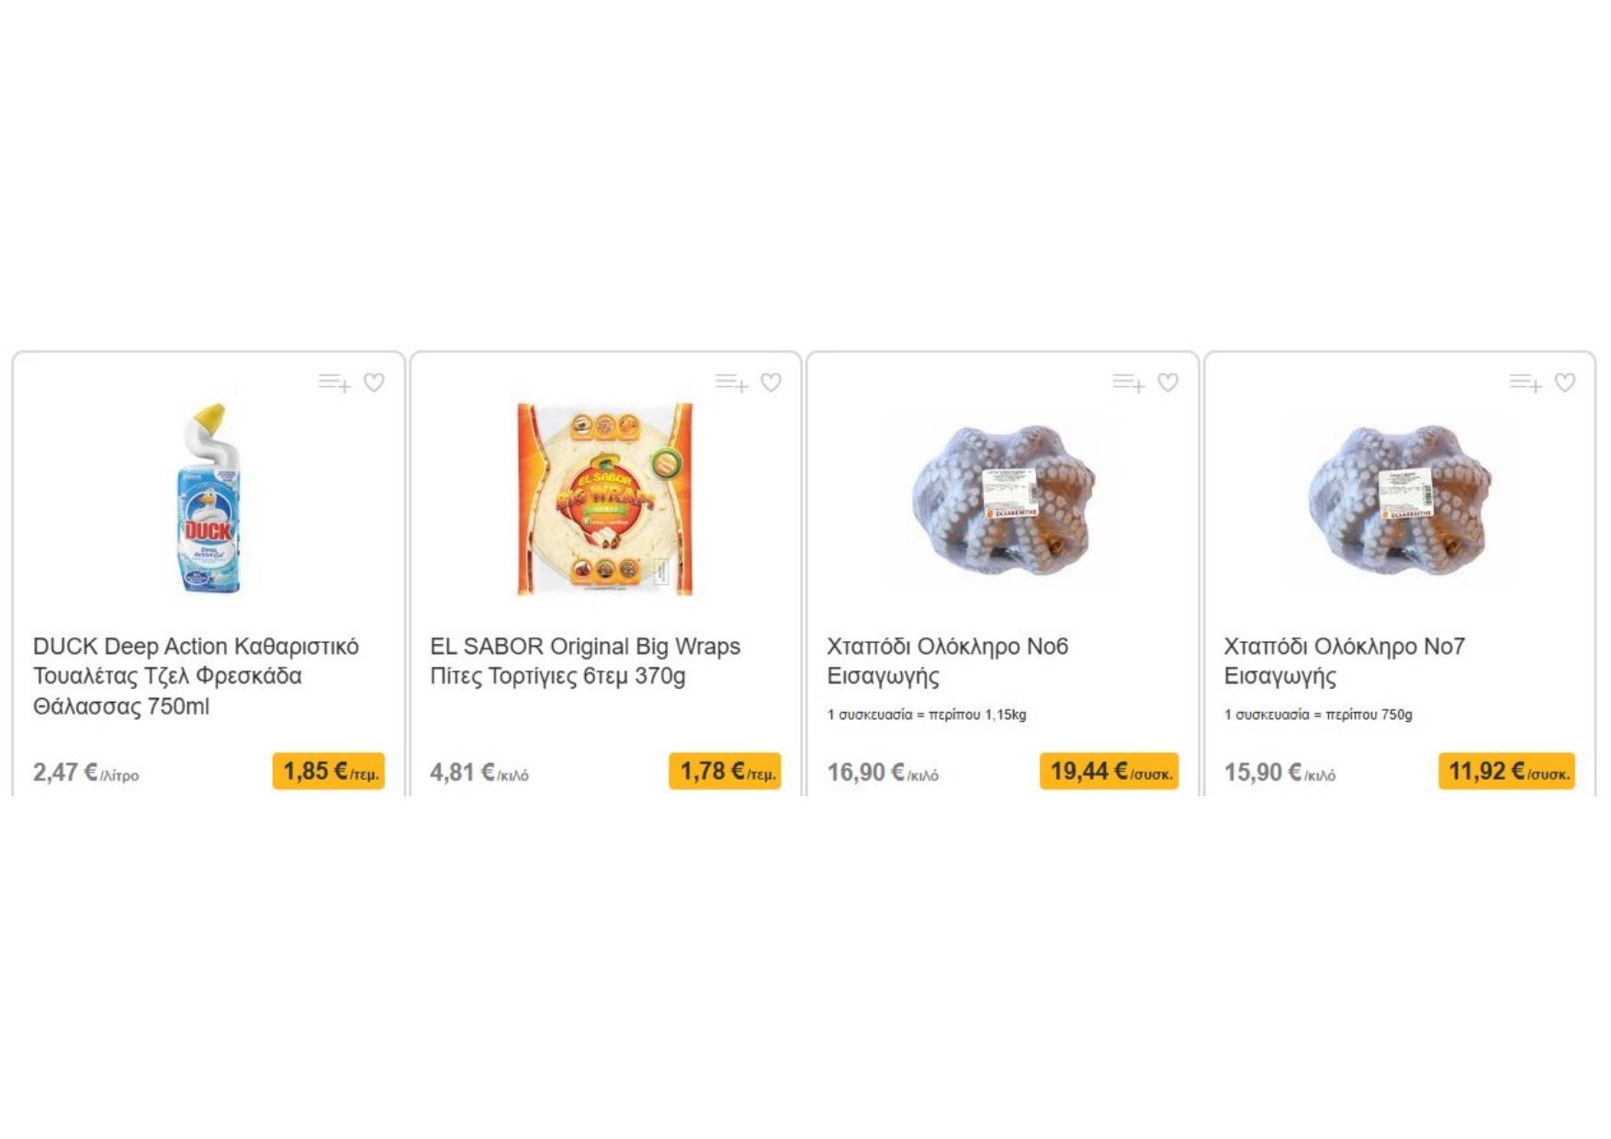Click the 1,85 € price button

329,772
